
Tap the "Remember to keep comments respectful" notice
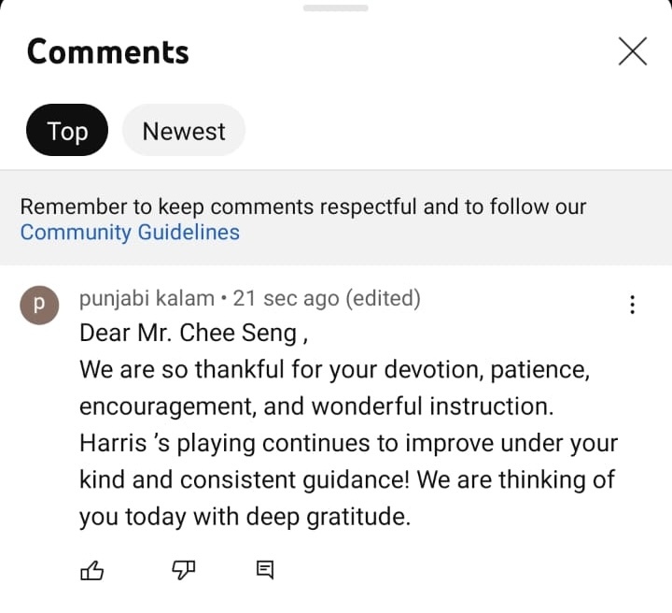(x=303, y=207)
